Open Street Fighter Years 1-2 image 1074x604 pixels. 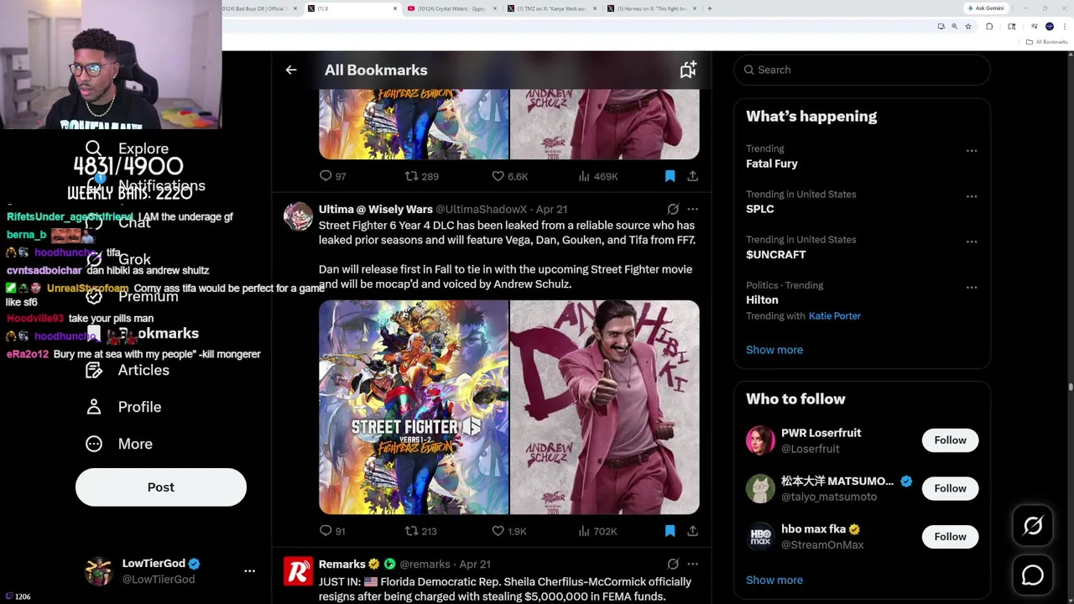tap(414, 407)
